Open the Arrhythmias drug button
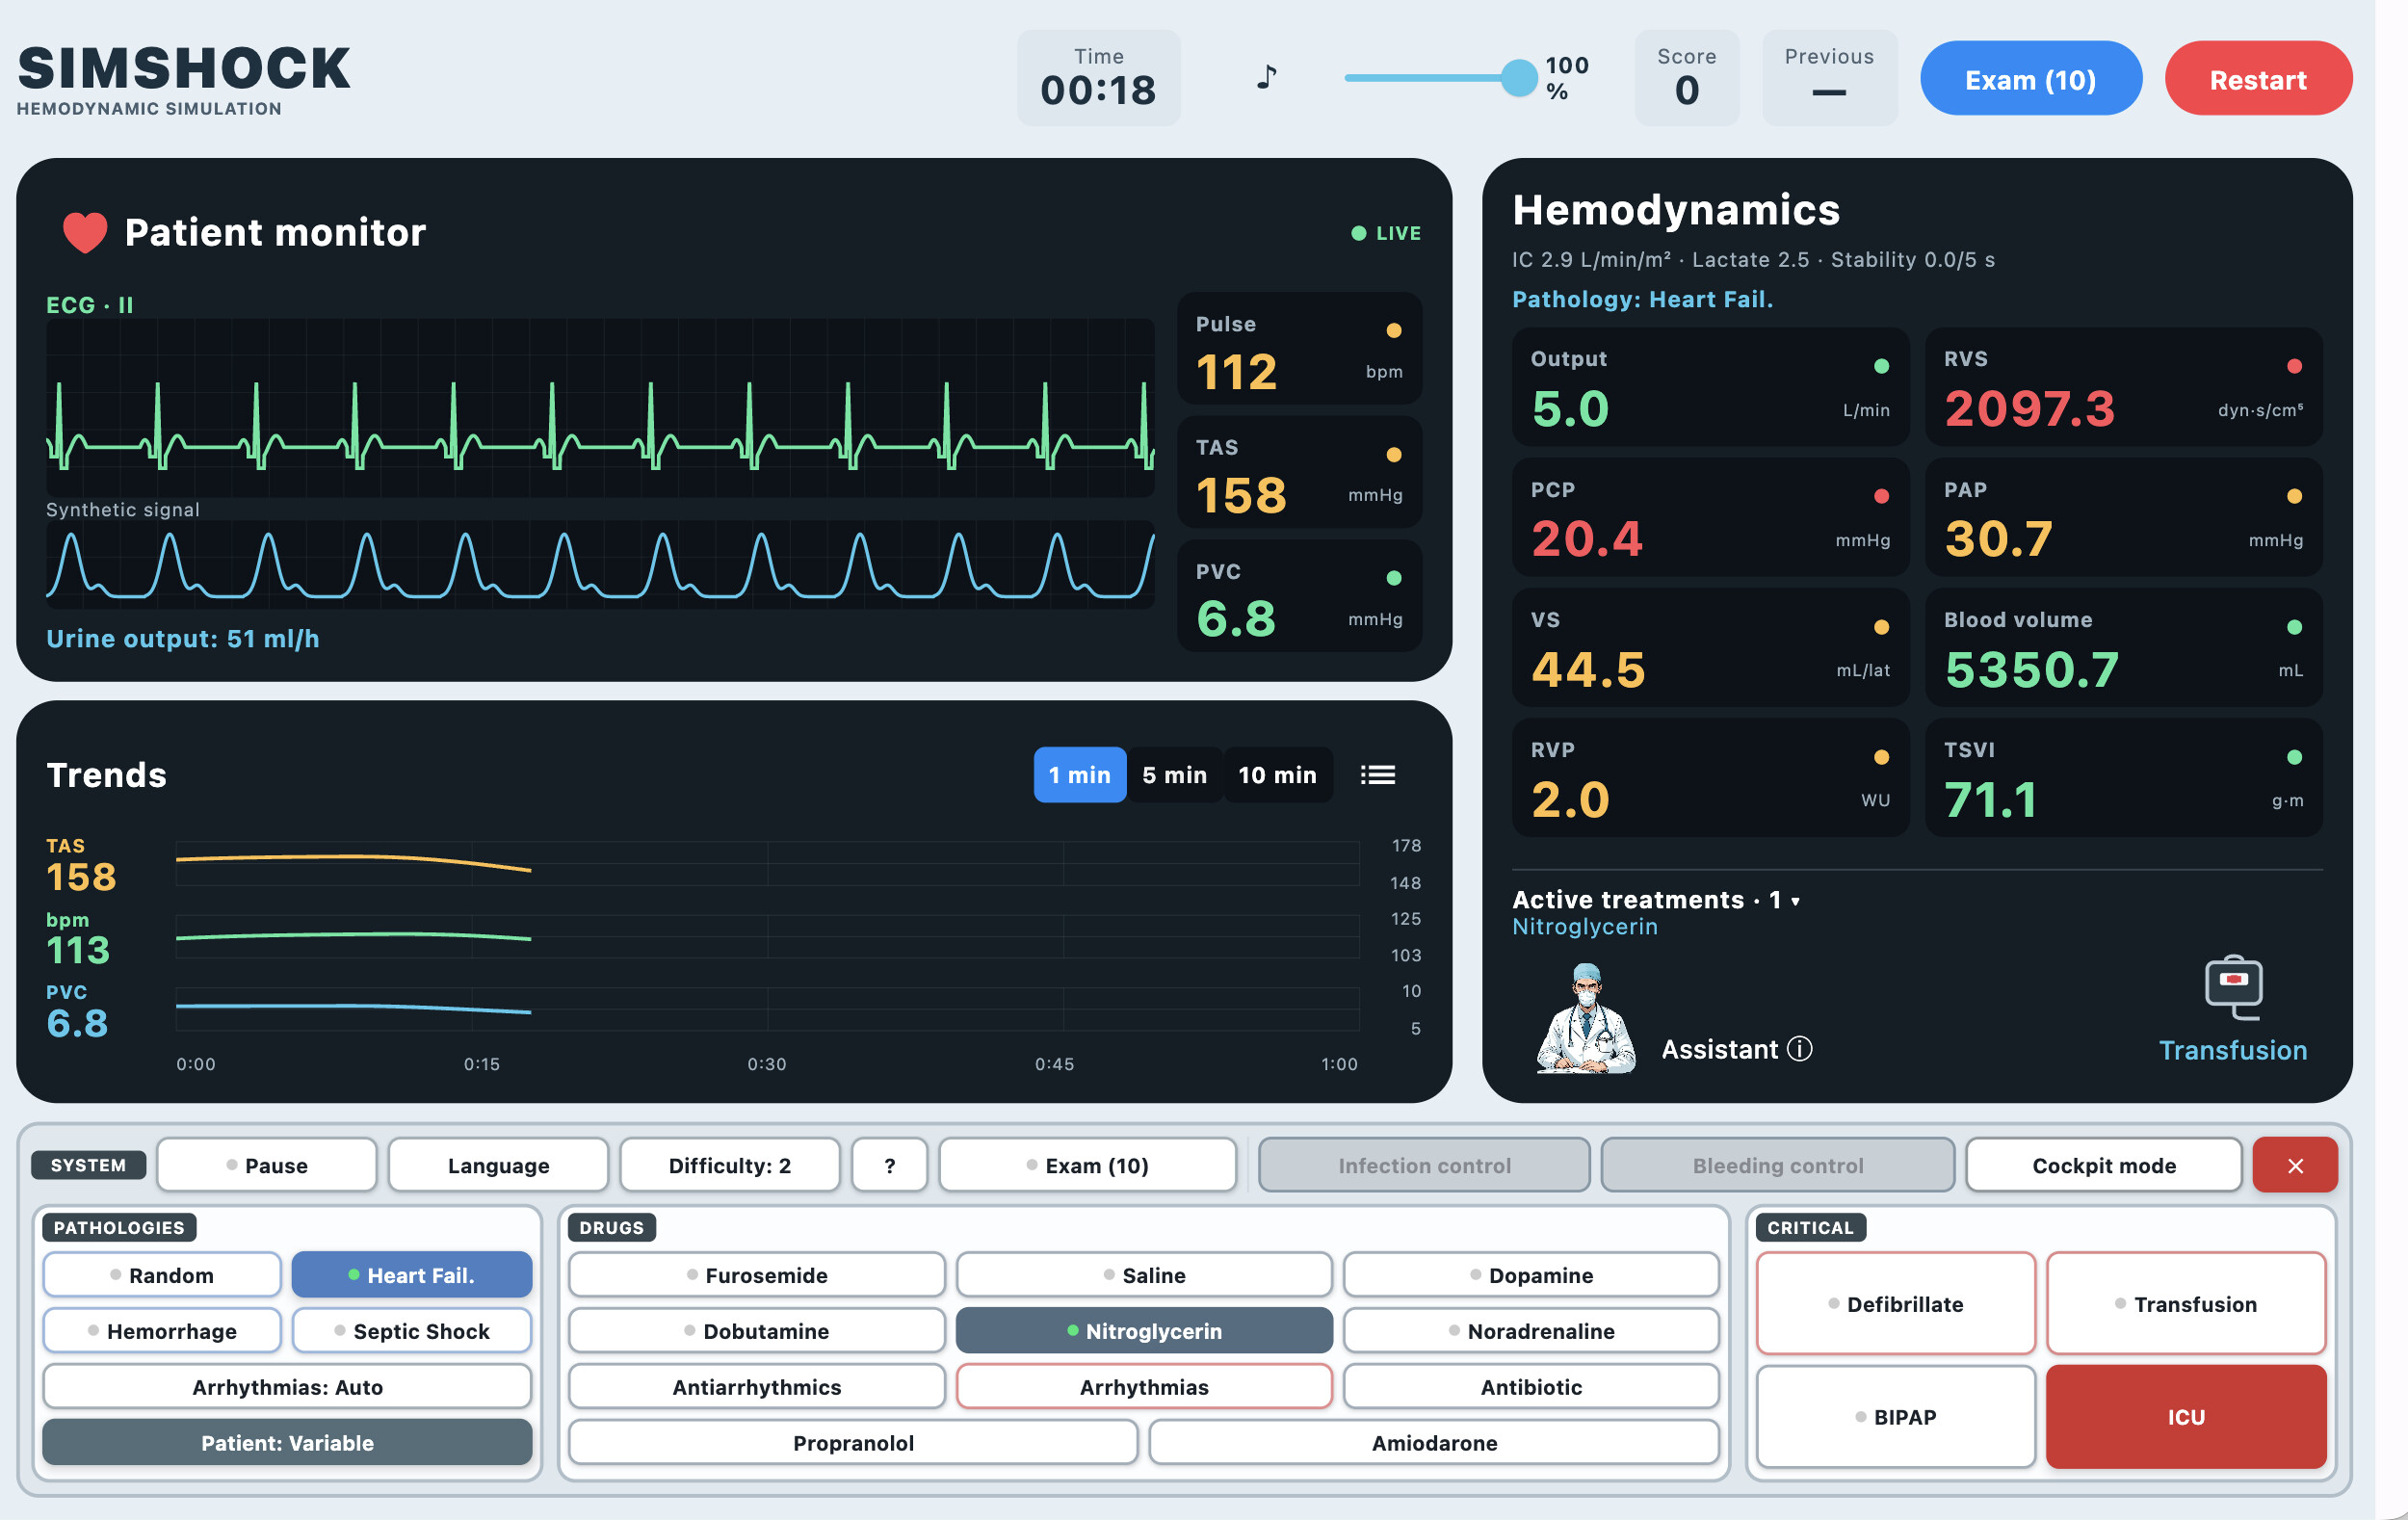The image size is (2408, 1520). click(x=1144, y=1387)
